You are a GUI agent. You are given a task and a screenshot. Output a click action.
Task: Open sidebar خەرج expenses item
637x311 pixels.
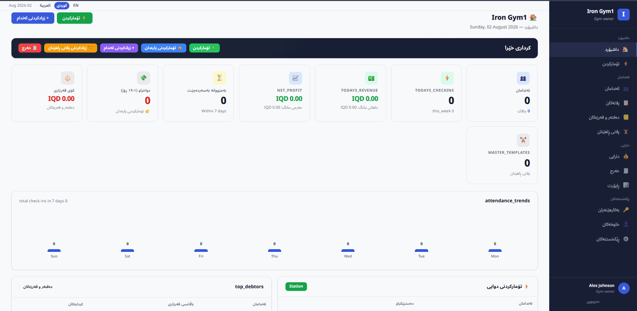(x=593, y=171)
